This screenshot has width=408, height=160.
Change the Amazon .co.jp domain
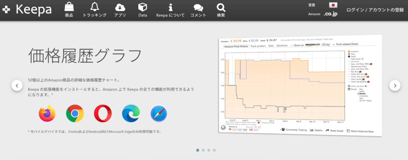pos(330,14)
